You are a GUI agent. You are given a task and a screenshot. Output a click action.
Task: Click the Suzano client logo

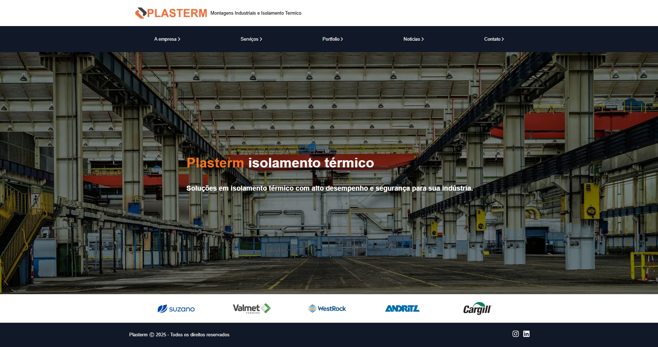coord(177,308)
